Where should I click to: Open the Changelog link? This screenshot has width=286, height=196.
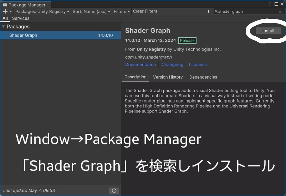click(x=172, y=65)
